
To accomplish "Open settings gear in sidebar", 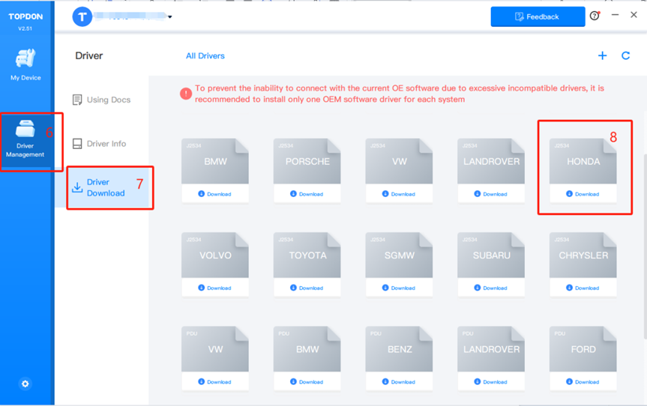I will pos(25,384).
